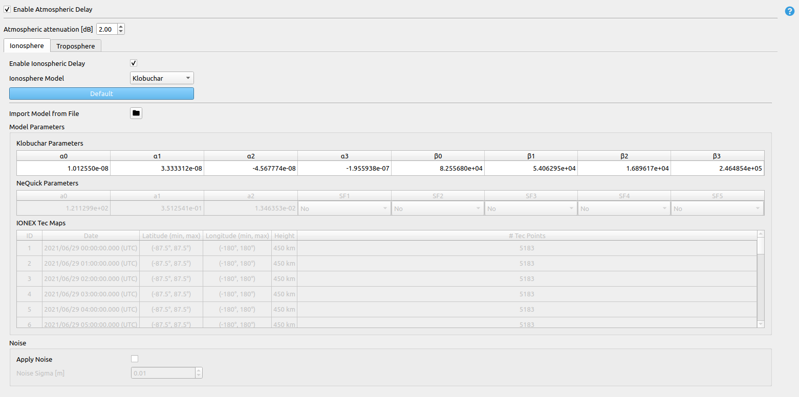This screenshot has height=397, width=799.
Task: Enable the Apply Noise checkbox
Action: (x=135, y=359)
